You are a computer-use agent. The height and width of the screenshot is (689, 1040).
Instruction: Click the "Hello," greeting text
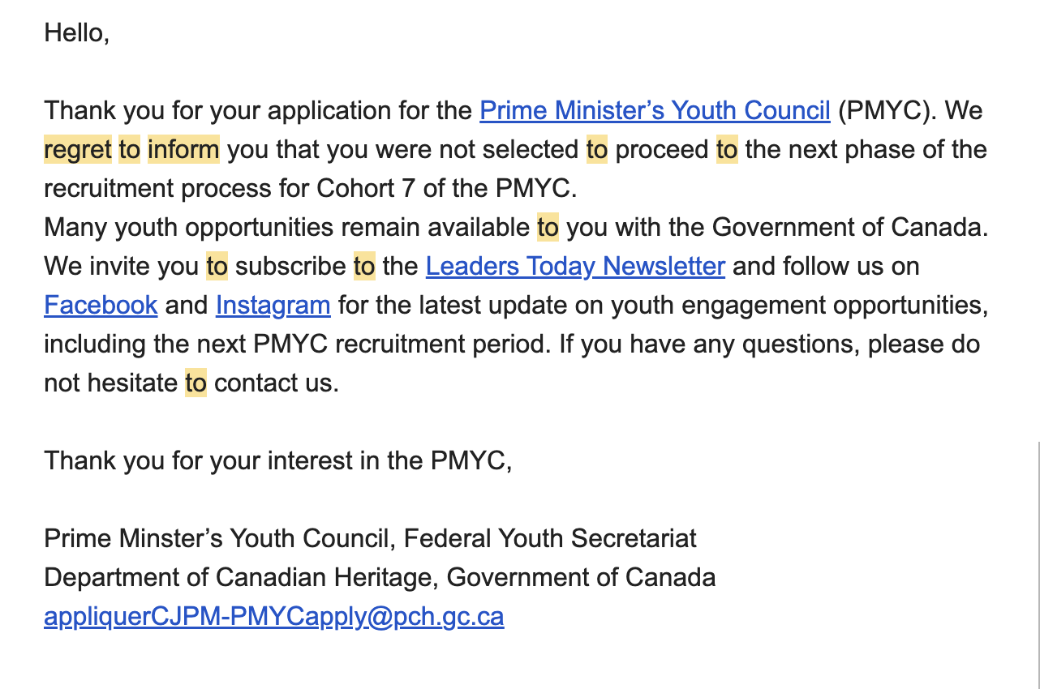[x=76, y=33]
